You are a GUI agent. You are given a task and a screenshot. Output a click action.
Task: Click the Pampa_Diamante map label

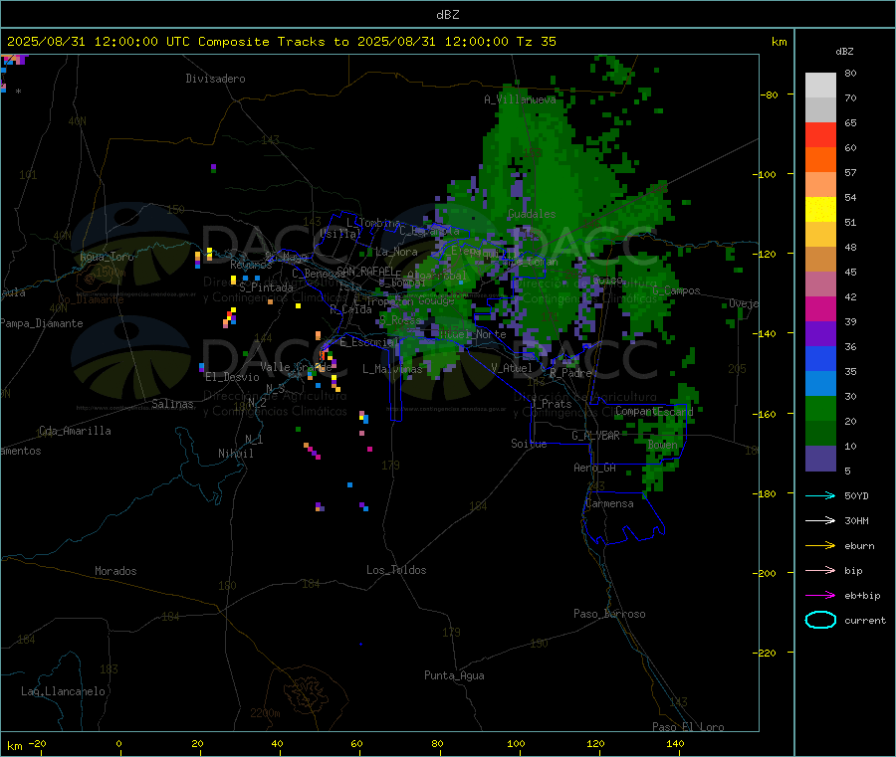(x=42, y=323)
